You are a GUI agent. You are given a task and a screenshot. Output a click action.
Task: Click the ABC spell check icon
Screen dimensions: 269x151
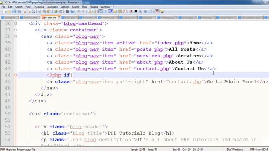pos(157,11)
